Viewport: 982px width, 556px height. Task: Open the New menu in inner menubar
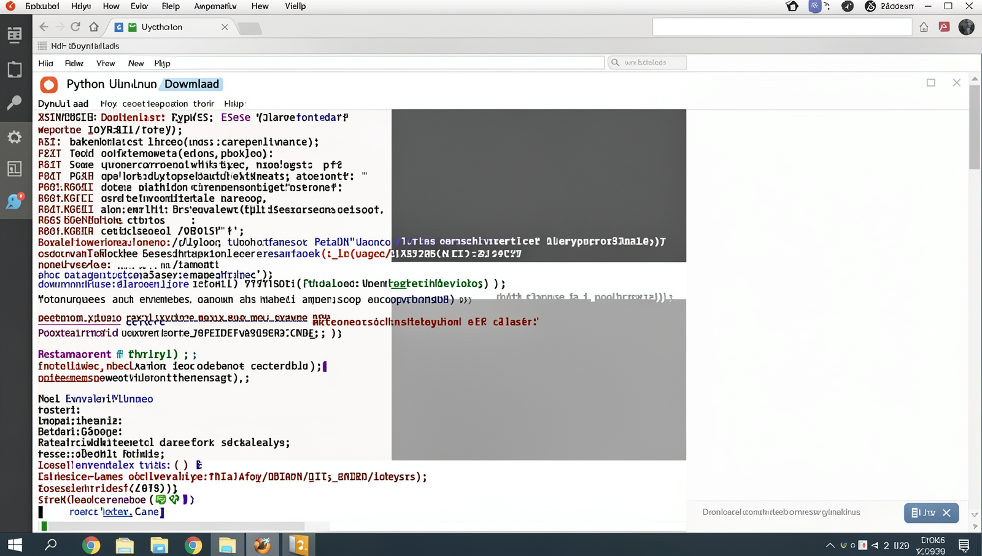coord(136,63)
